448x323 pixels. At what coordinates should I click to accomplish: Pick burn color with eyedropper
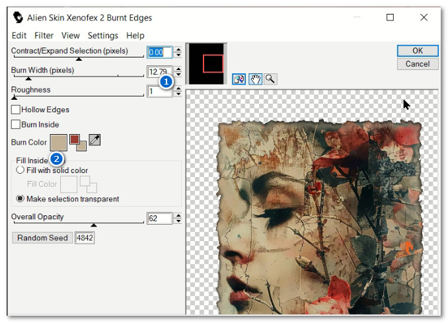point(94,140)
